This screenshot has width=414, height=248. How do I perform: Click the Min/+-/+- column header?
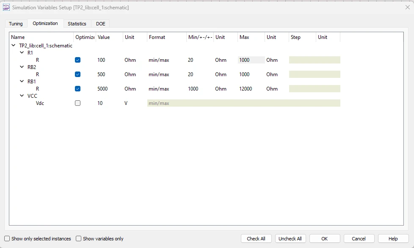pos(200,37)
